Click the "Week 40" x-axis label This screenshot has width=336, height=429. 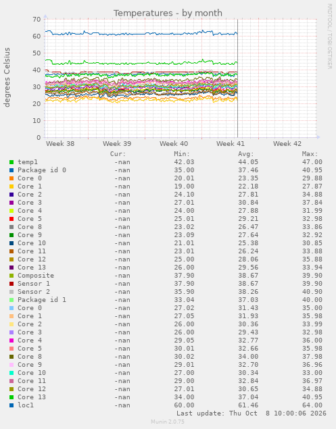174,144
